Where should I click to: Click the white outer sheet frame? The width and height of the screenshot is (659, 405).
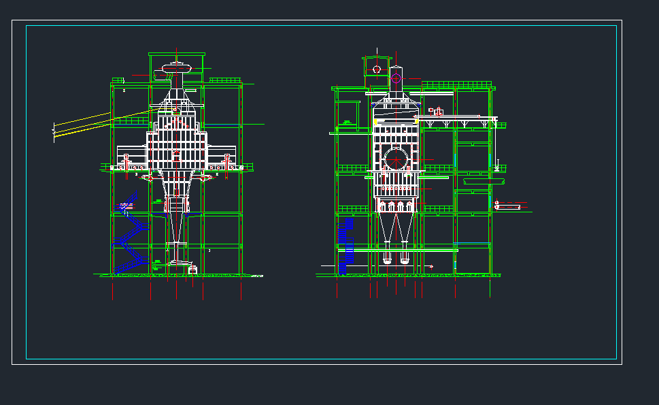tap(12, 204)
